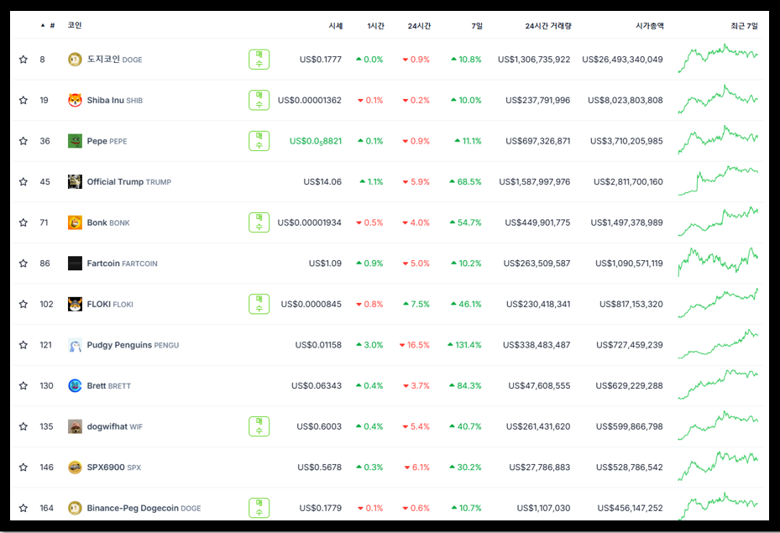Viewport: 780px width, 533px height.
Task: Sort by 24시간 거래량 column header
Action: [x=548, y=26]
